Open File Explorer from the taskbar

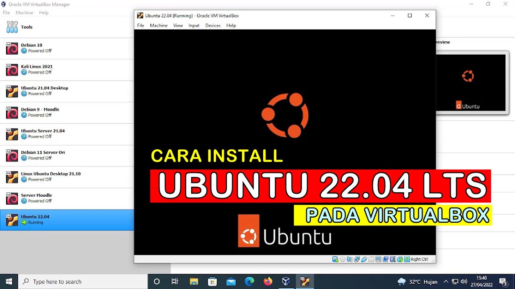tap(194, 281)
